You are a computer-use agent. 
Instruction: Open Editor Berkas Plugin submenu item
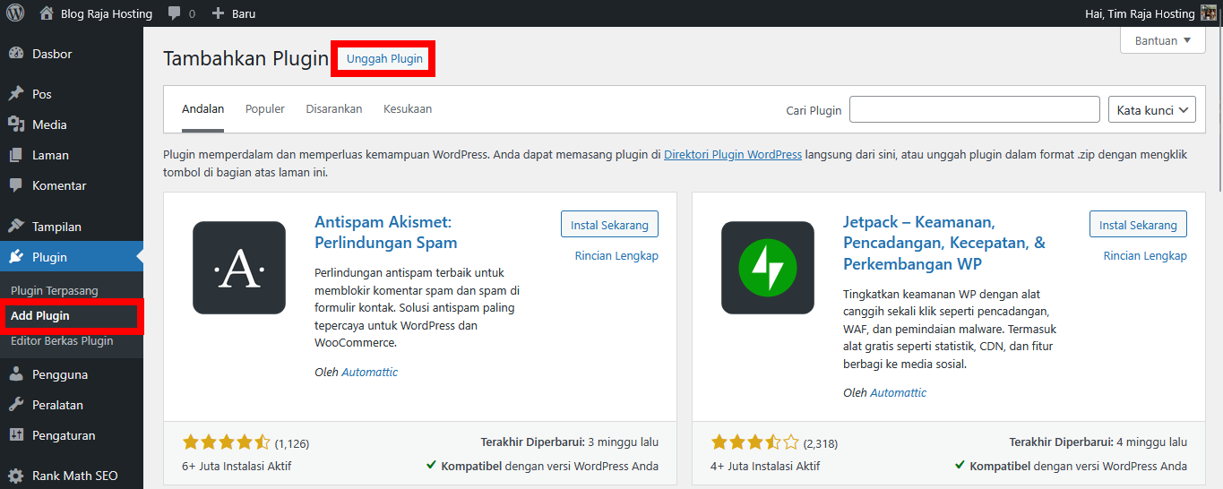(62, 340)
